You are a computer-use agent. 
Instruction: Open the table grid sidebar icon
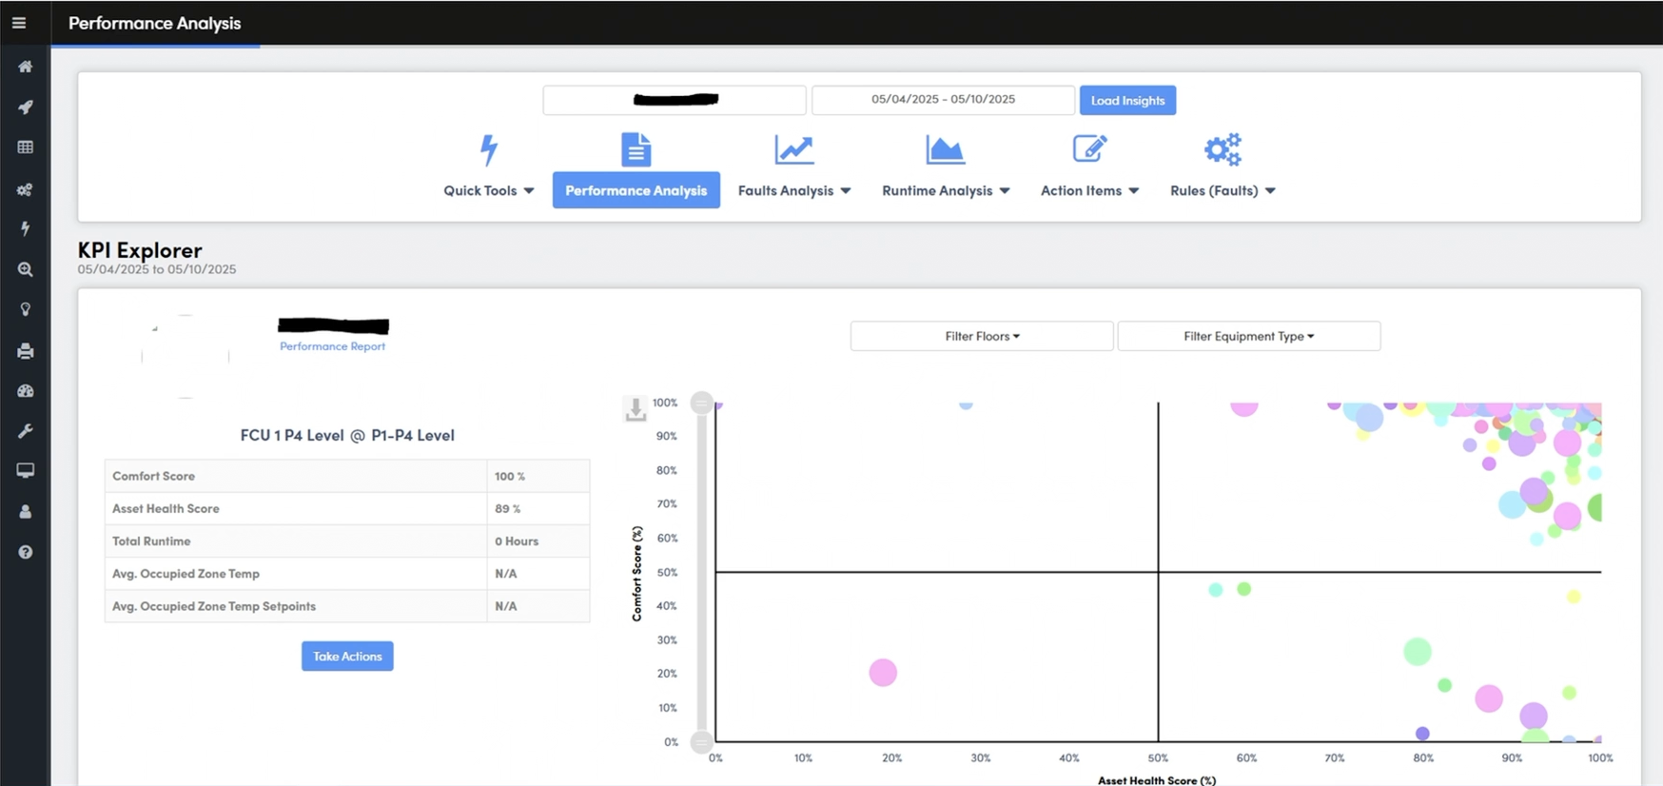[x=26, y=147]
